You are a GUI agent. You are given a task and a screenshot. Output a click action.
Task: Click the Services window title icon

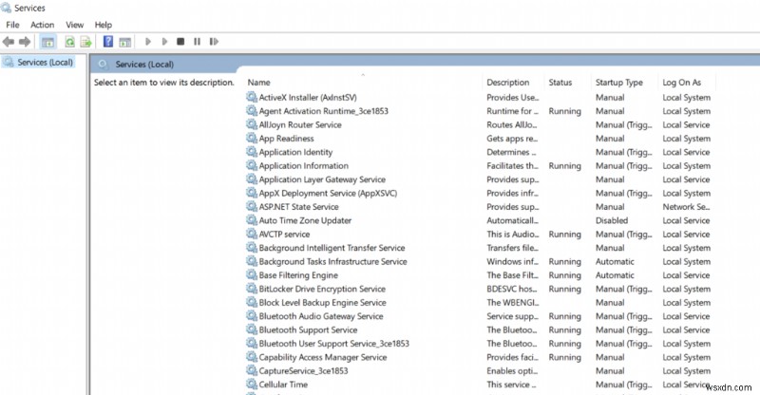pyautogui.click(x=6, y=8)
